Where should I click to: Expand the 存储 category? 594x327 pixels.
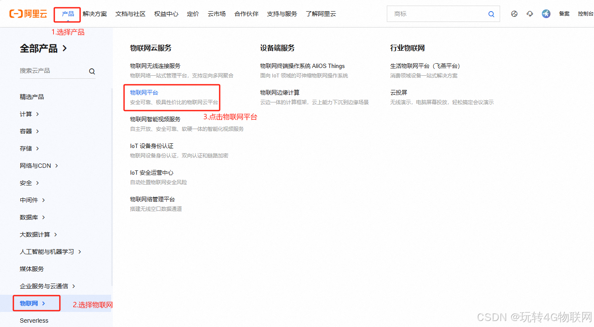click(x=29, y=148)
